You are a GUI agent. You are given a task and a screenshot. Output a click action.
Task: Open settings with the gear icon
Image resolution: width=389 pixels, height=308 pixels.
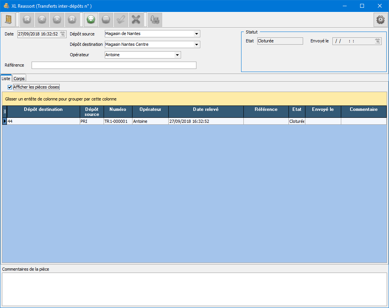(x=381, y=20)
